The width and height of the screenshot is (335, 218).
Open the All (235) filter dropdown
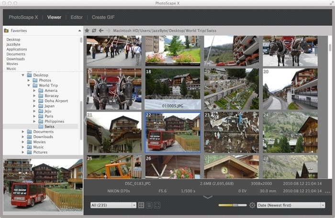(113, 205)
